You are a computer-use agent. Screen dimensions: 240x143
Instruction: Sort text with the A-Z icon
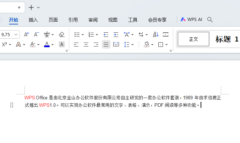click(156, 34)
